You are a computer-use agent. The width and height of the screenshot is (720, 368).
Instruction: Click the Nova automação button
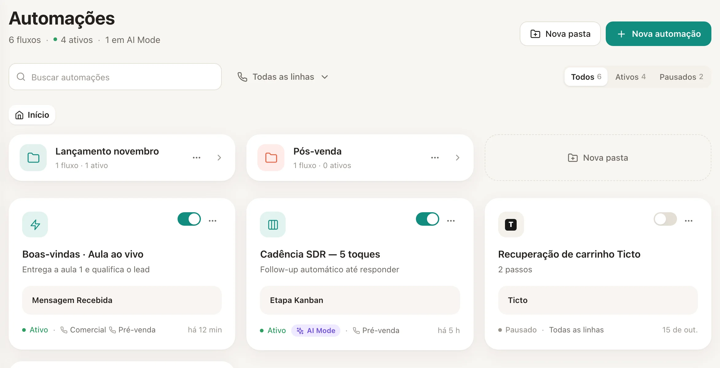click(x=658, y=34)
